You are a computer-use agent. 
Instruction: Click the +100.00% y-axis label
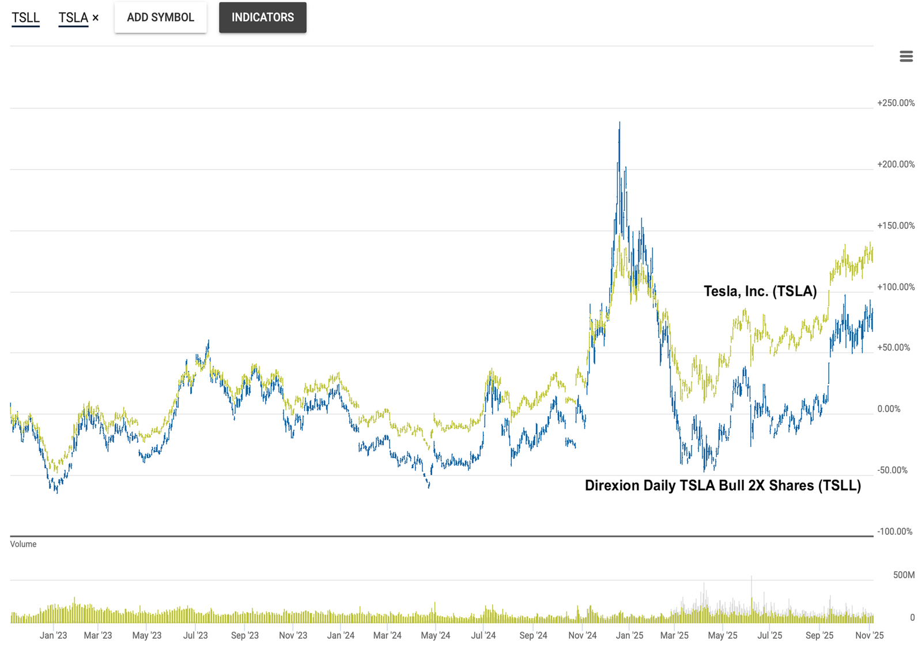click(895, 287)
